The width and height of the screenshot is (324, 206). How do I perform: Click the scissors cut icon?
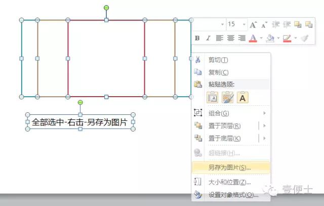coord(198,60)
